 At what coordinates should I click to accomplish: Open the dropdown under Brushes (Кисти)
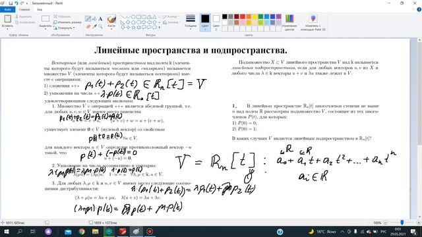coord(111,29)
